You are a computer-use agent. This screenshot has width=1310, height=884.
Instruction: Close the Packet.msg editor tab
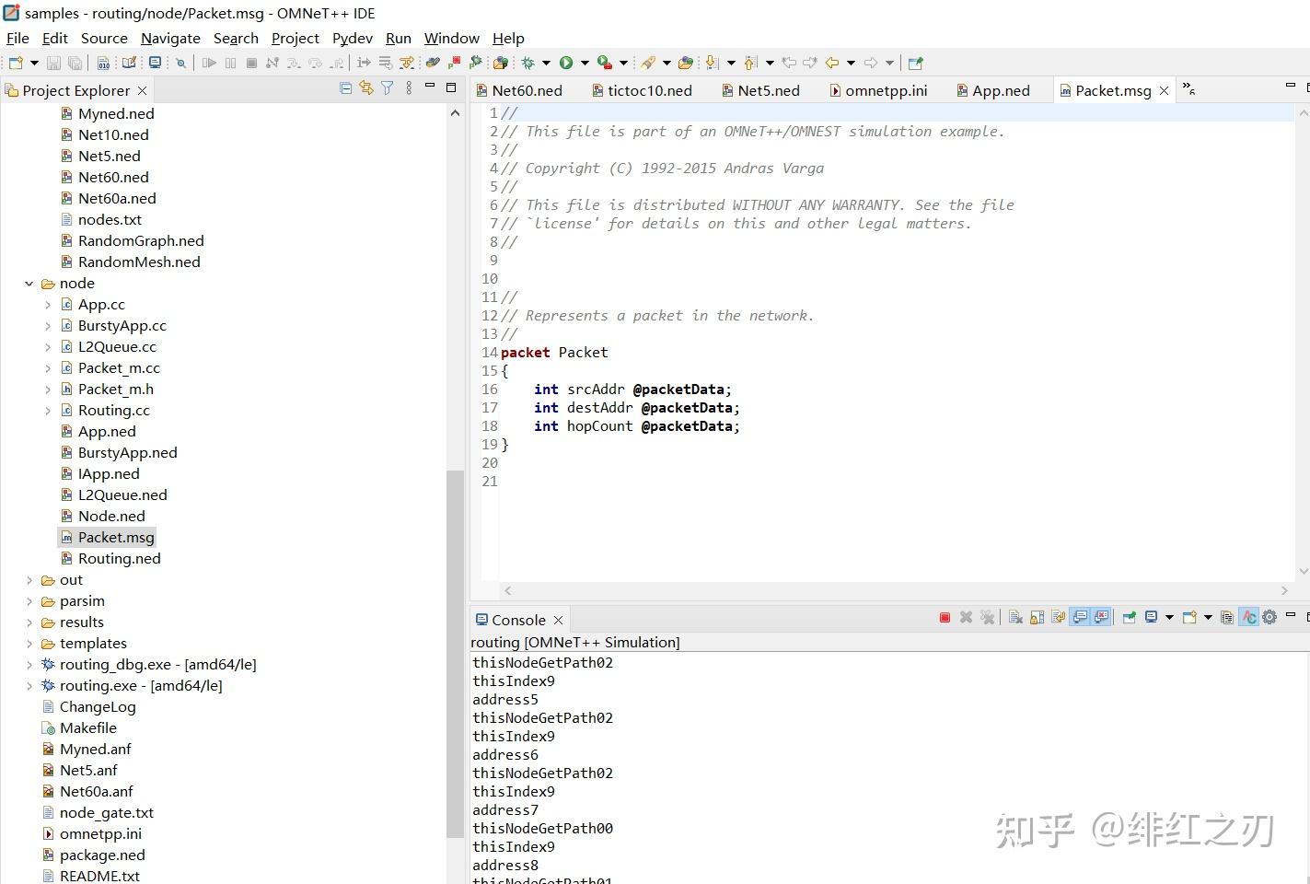[1164, 90]
